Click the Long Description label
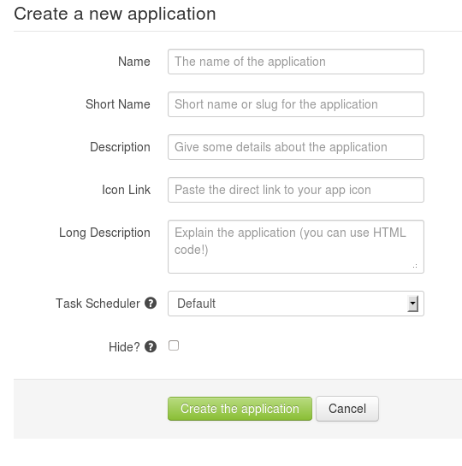The width and height of the screenshot is (462, 466). point(104,233)
